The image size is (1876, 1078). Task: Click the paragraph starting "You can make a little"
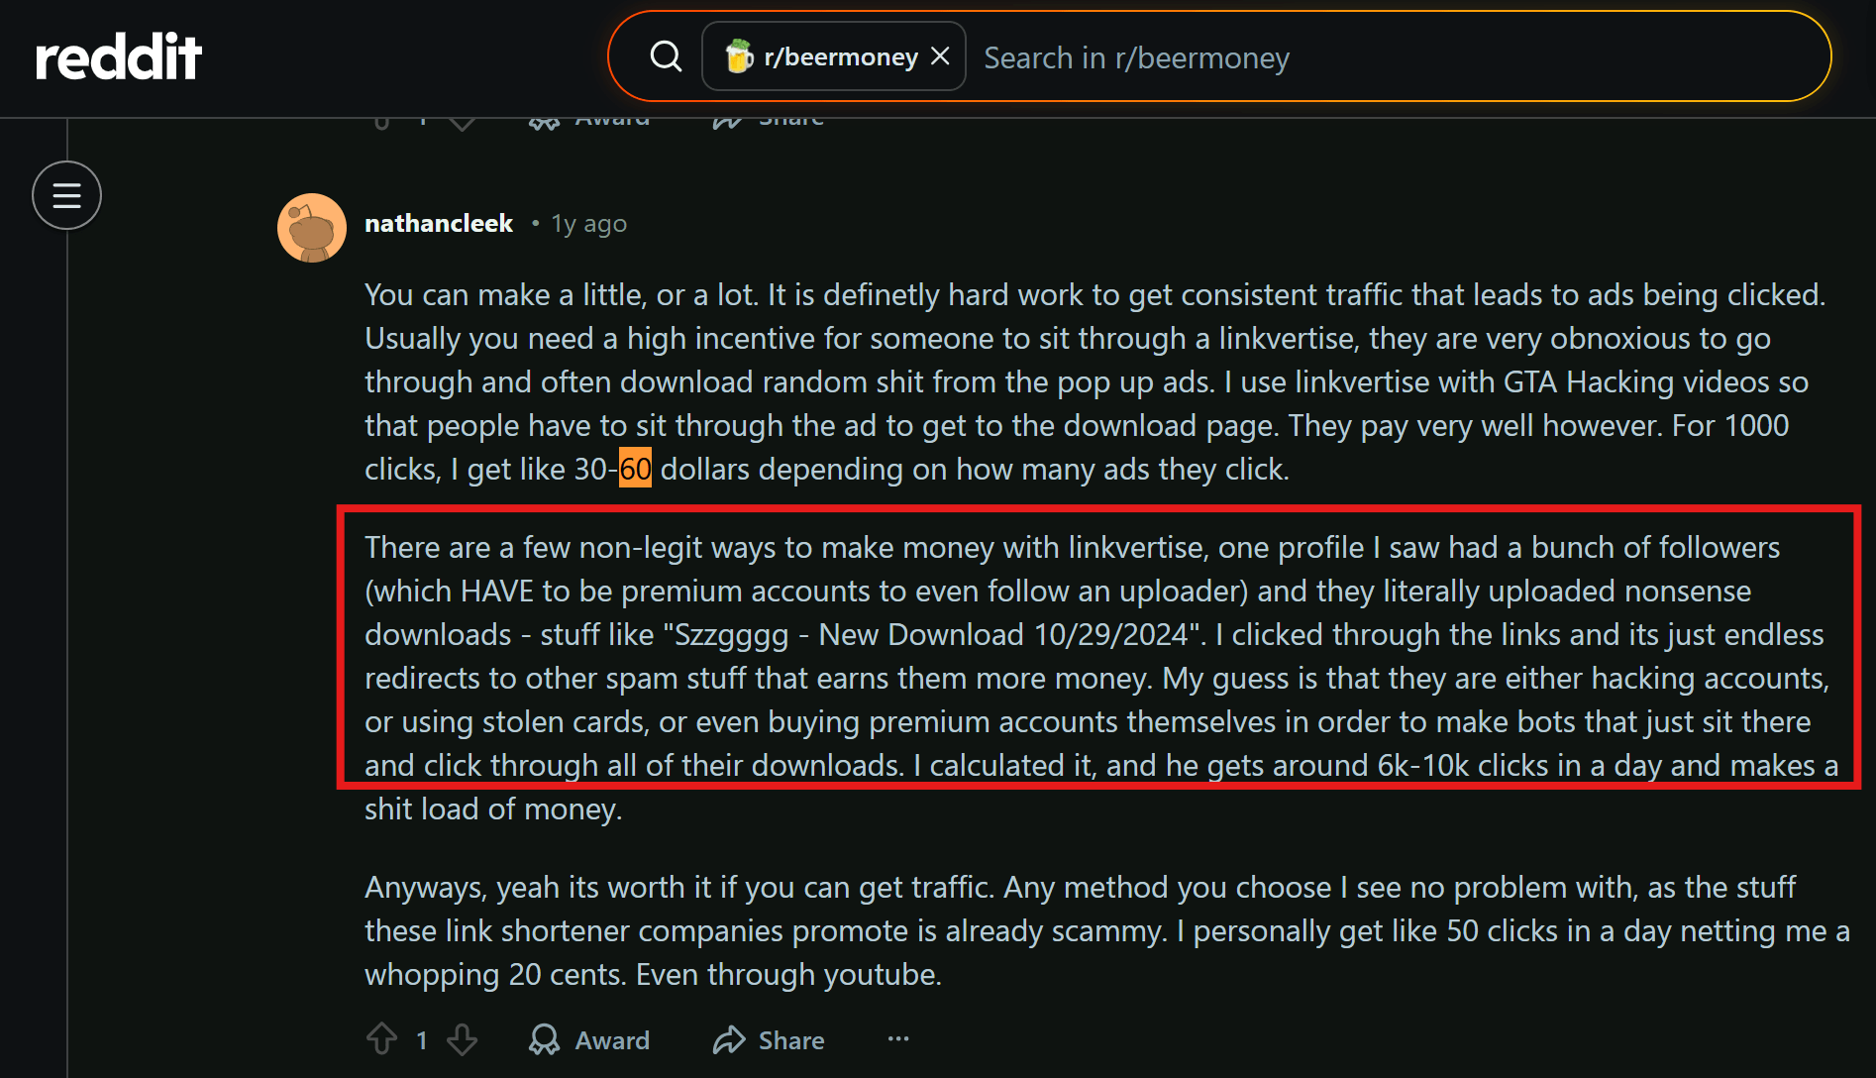click(1090, 381)
